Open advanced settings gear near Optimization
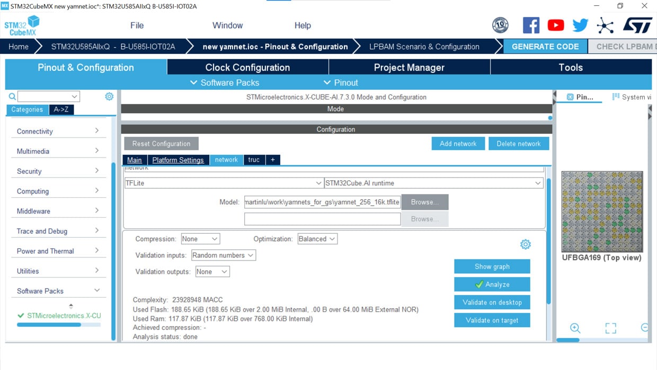657x370 pixels. click(x=525, y=244)
